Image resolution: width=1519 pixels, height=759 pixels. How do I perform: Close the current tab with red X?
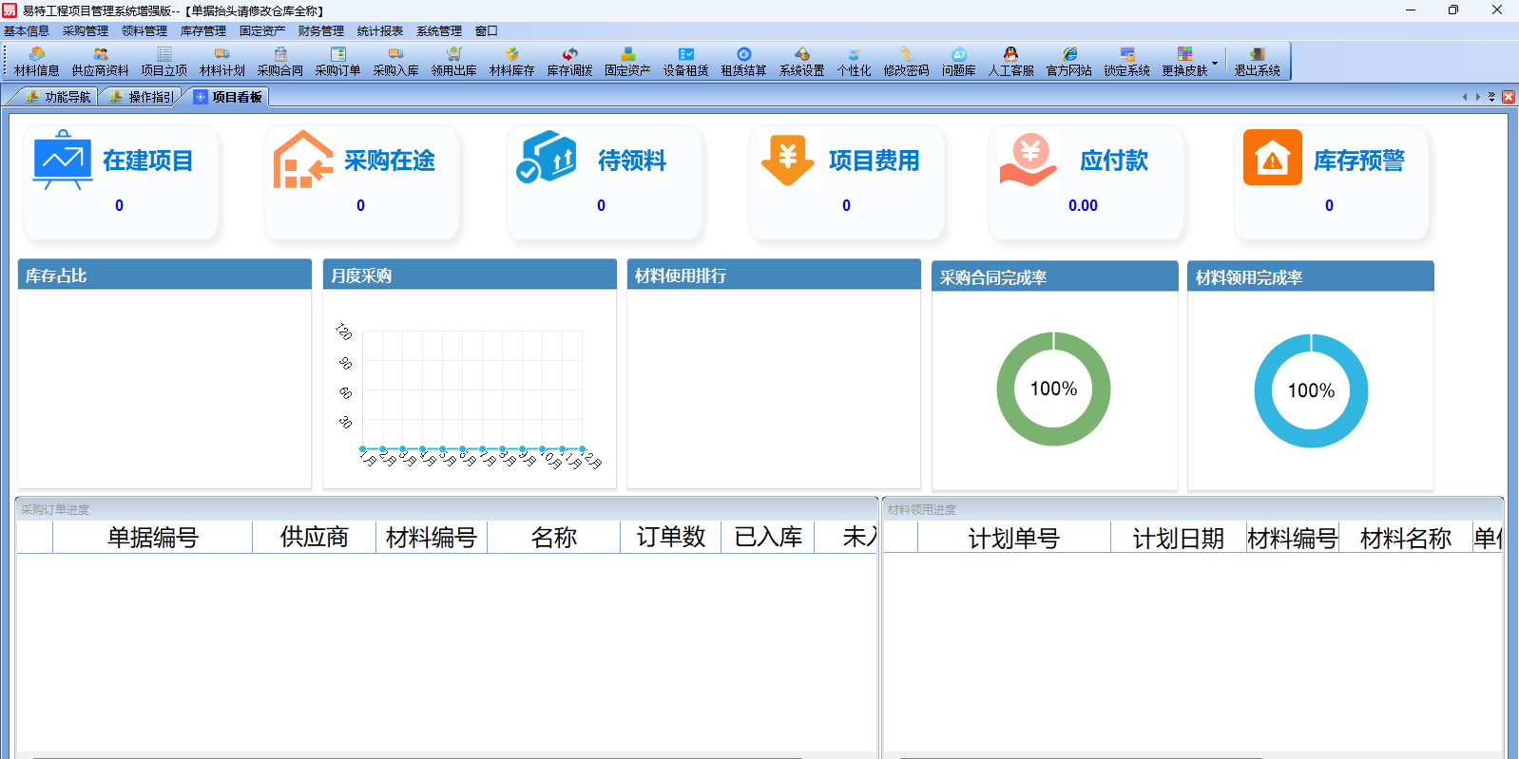(x=1508, y=97)
